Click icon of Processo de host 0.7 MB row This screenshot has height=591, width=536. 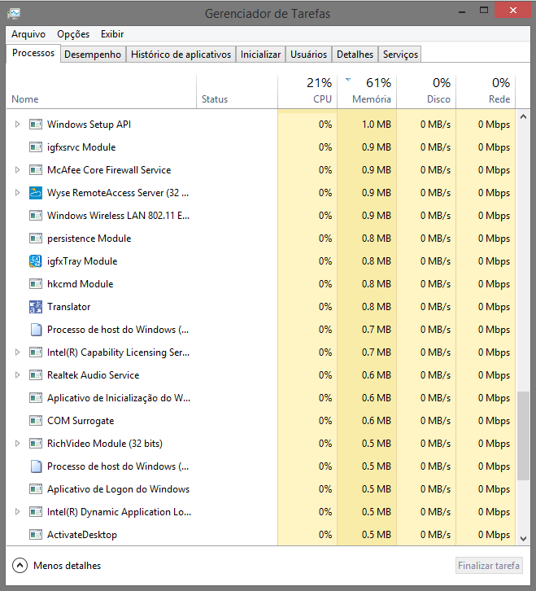[x=36, y=330]
